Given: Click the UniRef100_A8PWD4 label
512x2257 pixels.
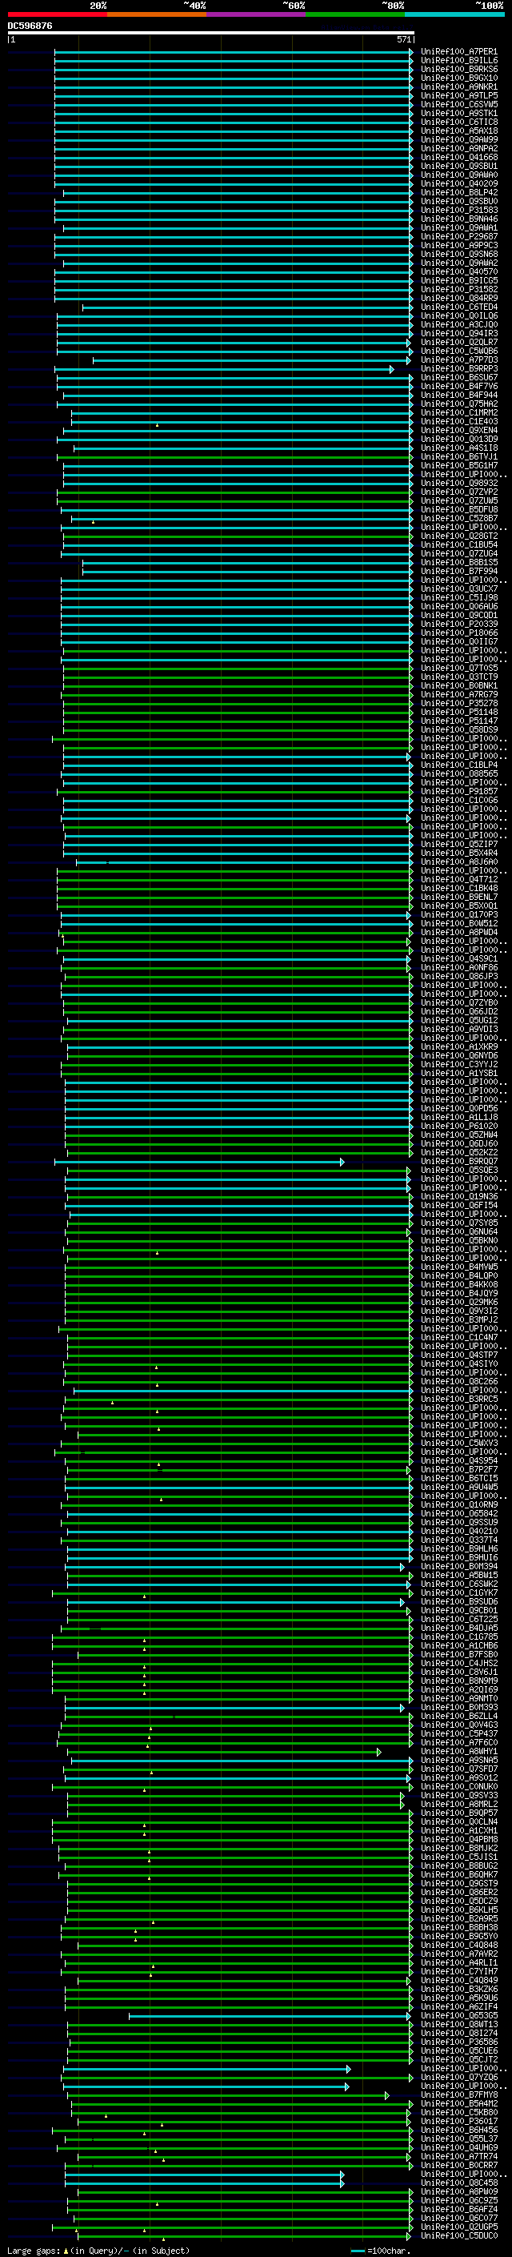Looking at the screenshot, I should (459, 932).
